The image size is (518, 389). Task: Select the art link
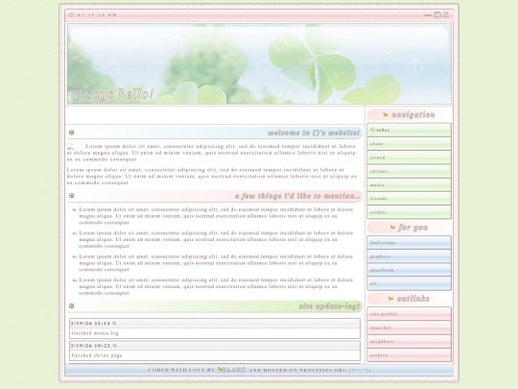[409, 283]
